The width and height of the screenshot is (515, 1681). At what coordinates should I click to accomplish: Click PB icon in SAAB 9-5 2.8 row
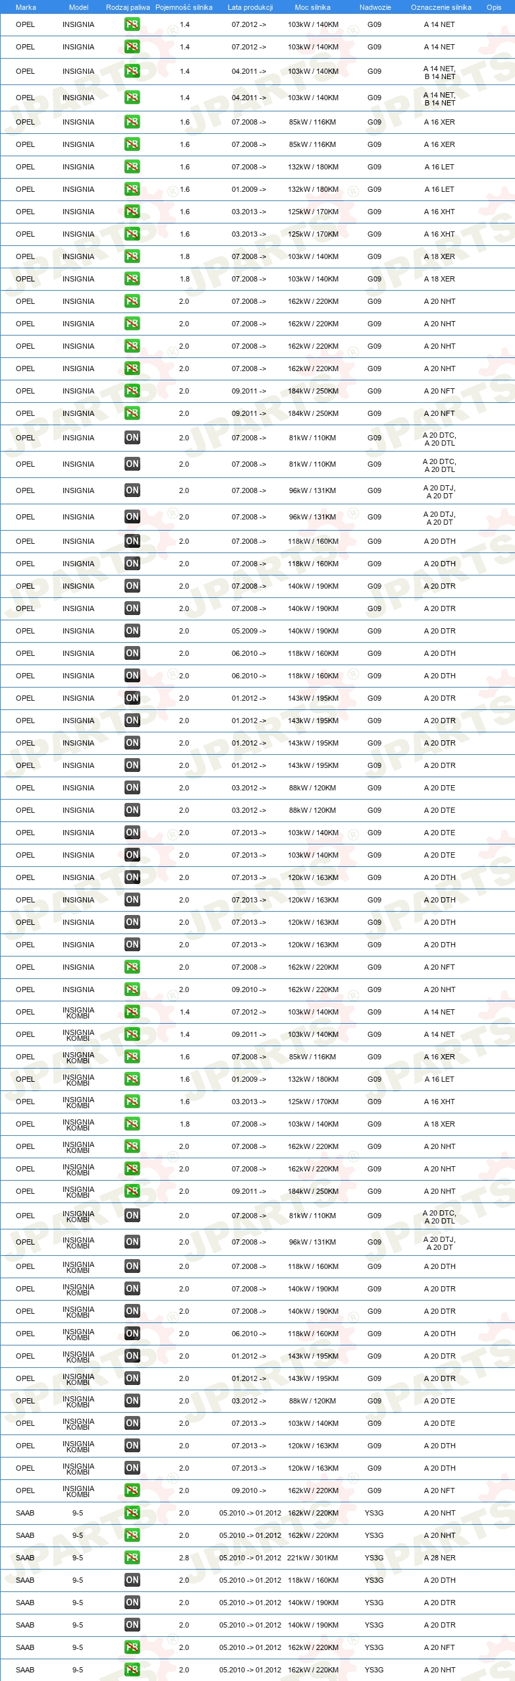tap(132, 1558)
